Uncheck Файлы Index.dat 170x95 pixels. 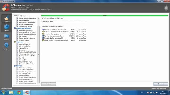pos(17,20)
